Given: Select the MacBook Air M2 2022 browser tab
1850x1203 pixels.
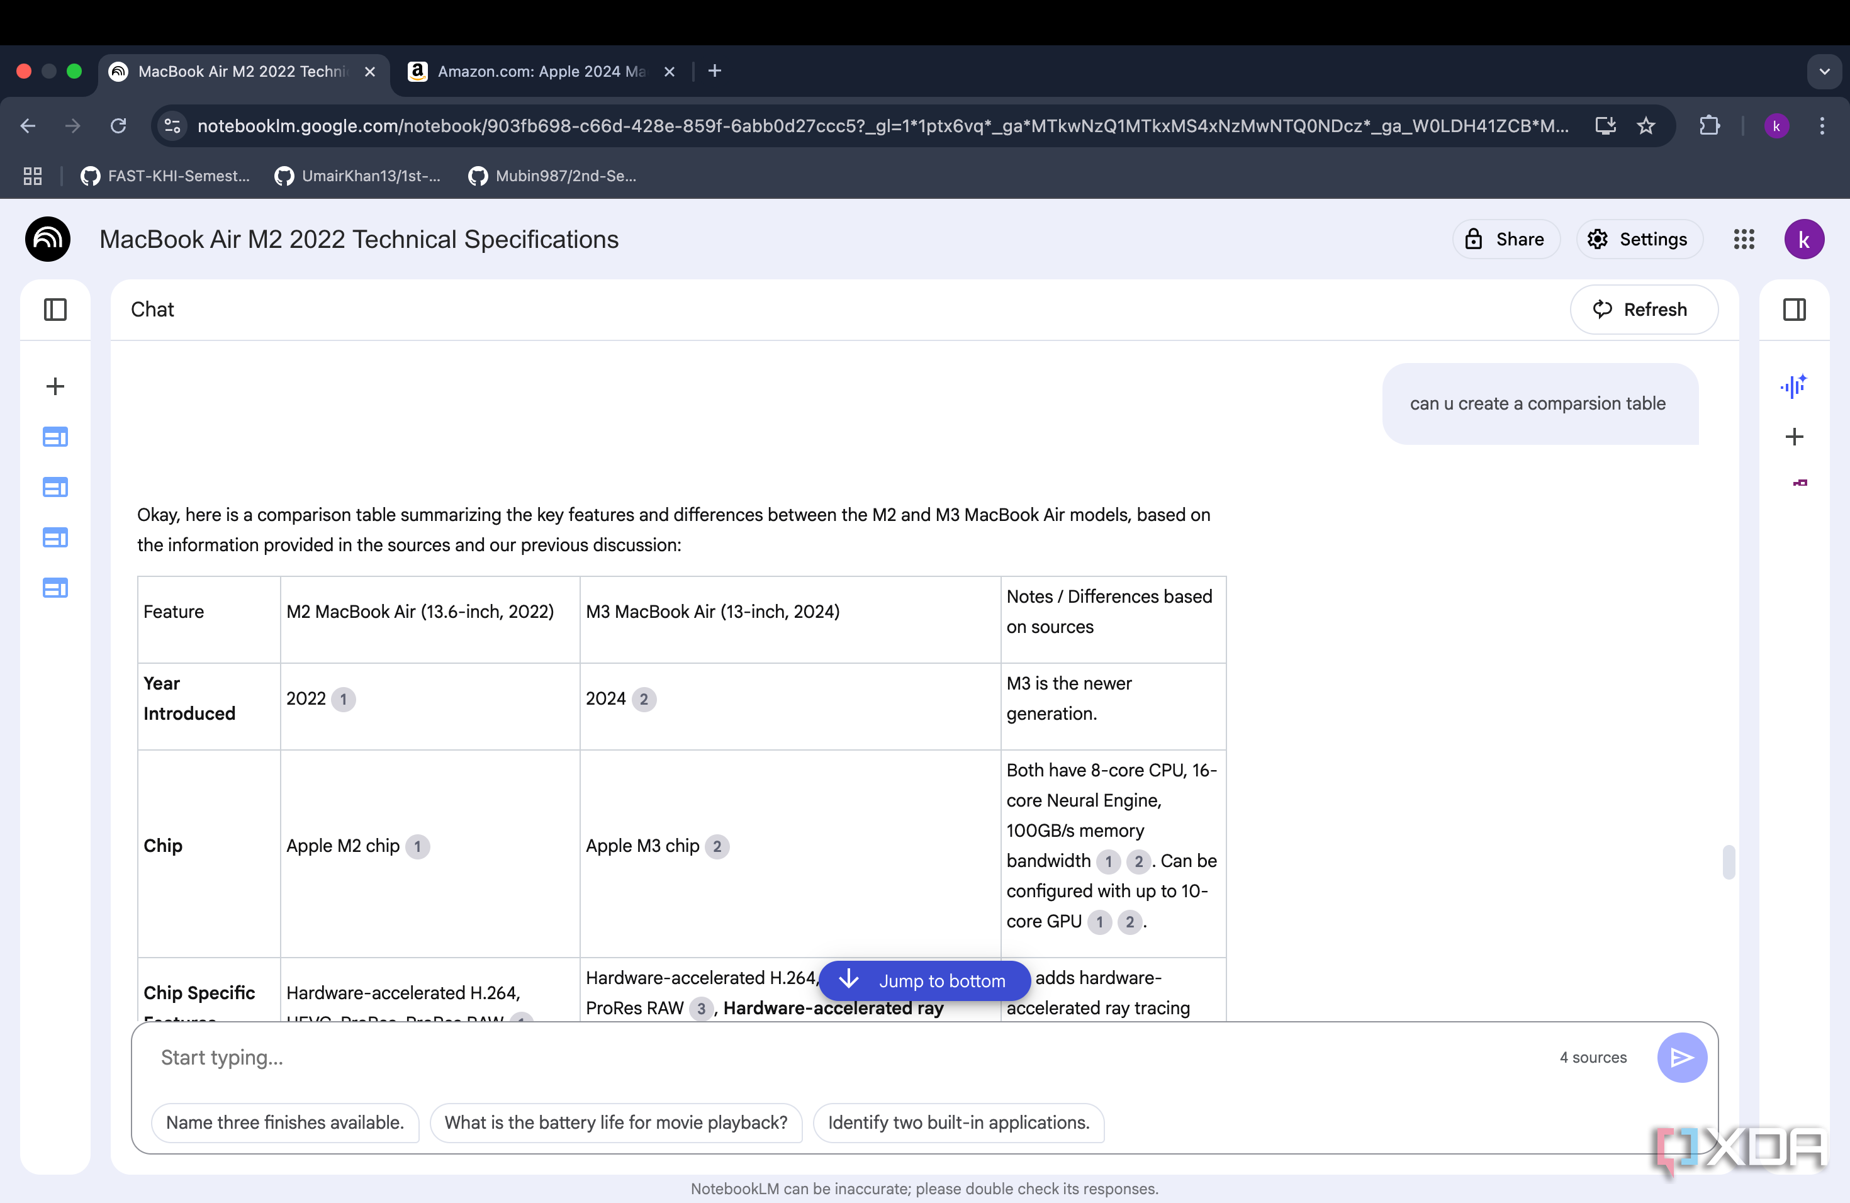Looking at the screenshot, I should 244,72.
